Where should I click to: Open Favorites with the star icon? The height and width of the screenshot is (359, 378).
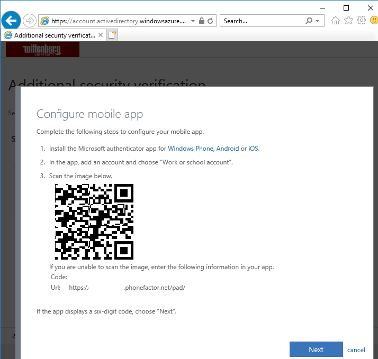[x=348, y=21]
